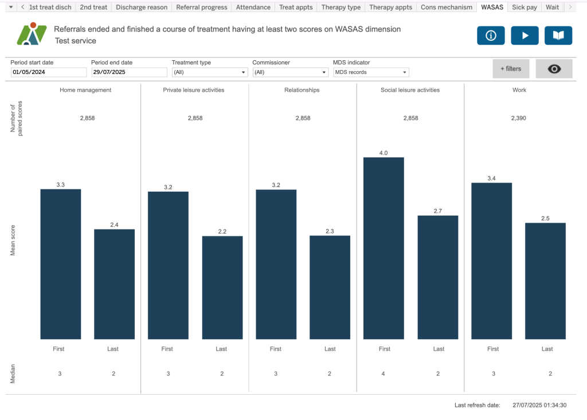Expand the Commissioner dropdown
Image resolution: width=587 pixels, height=420 pixels.
(x=290, y=72)
